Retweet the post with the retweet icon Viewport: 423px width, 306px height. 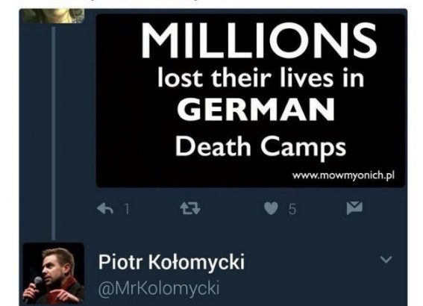190,208
